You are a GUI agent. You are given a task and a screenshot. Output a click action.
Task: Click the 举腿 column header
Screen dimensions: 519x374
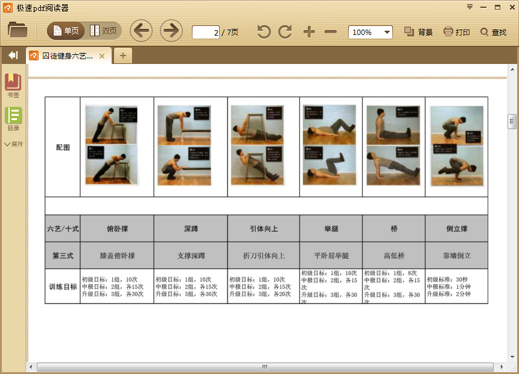(331, 229)
